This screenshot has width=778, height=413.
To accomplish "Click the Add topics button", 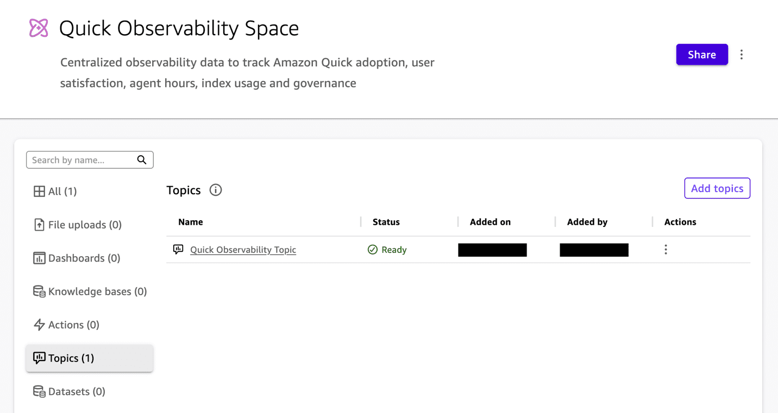I will point(717,188).
